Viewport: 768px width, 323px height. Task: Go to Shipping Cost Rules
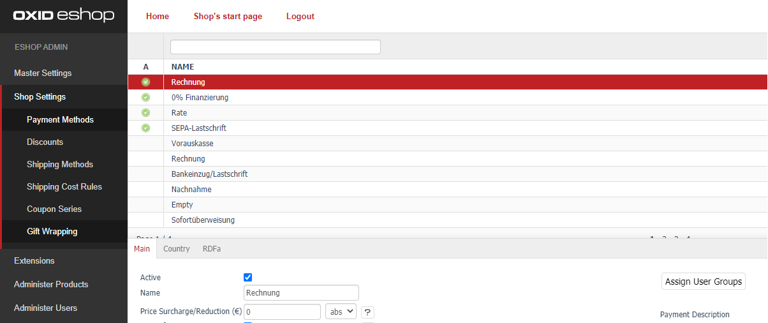pyautogui.click(x=64, y=187)
